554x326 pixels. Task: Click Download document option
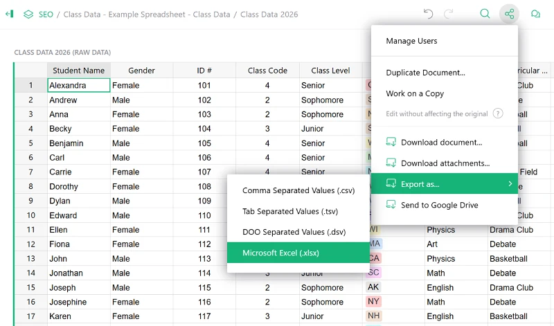pos(441,143)
